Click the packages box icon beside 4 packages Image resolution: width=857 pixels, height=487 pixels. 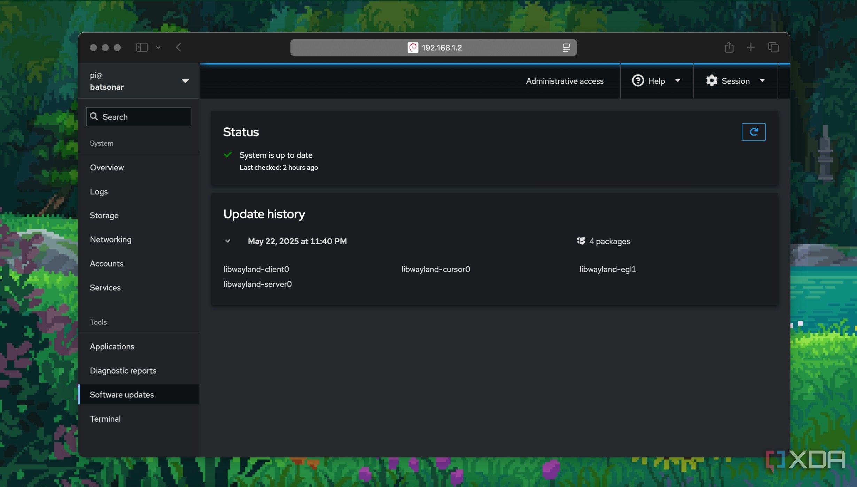point(581,241)
